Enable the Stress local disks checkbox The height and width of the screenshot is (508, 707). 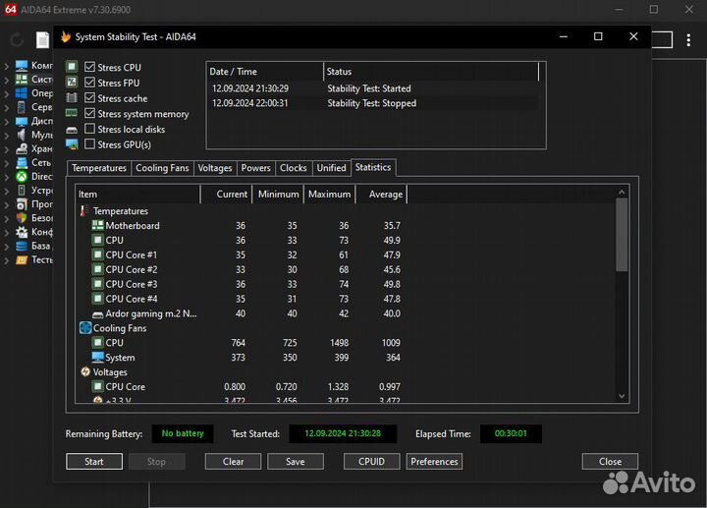pyautogui.click(x=89, y=129)
